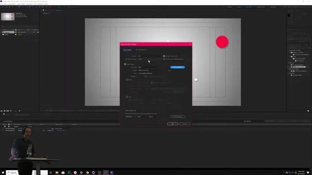Click the Output To file name link
This screenshot has height=175, width=312.
[60, 131]
